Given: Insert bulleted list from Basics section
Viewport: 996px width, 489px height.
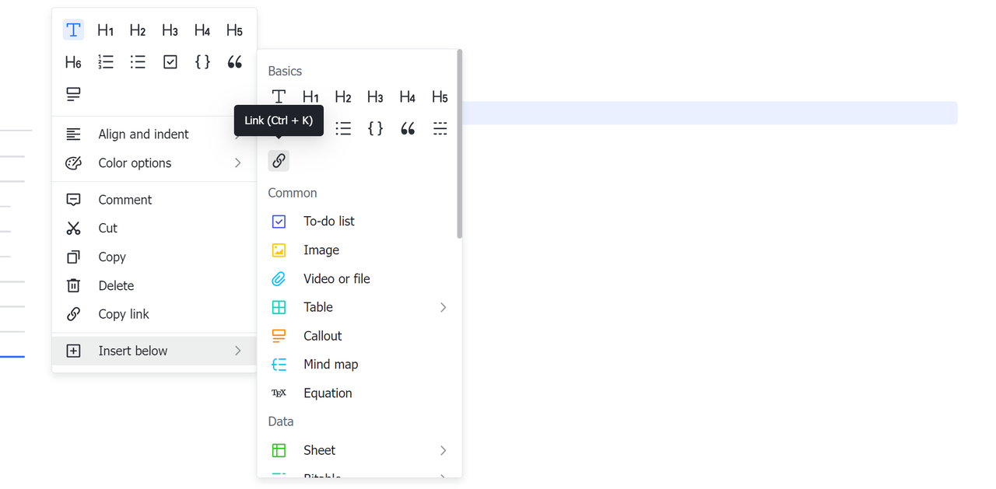Looking at the screenshot, I should (343, 128).
